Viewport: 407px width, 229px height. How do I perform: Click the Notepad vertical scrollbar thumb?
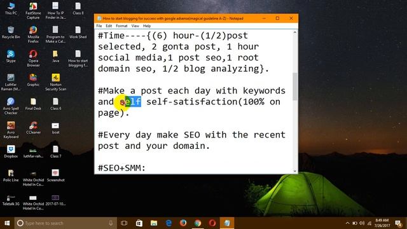pyautogui.click(x=295, y=87)
